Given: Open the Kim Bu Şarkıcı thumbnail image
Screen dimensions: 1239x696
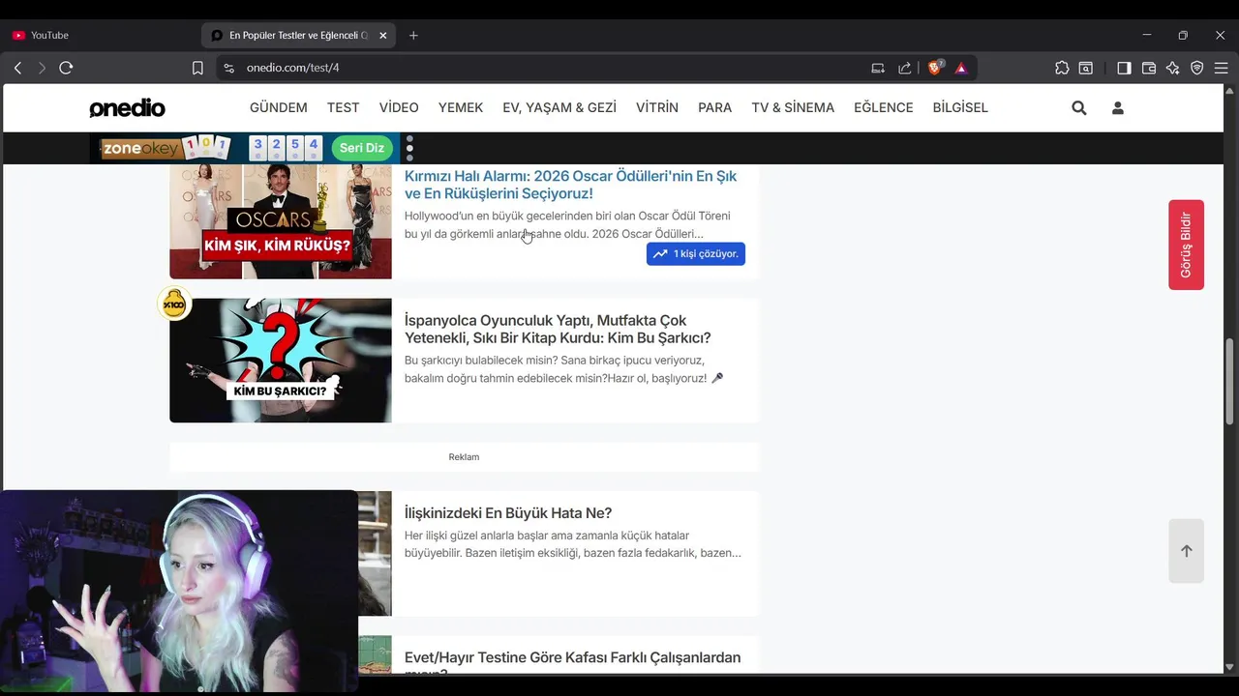Looking at the screenshot, I should pyautogui.click(x=281, y=361).
